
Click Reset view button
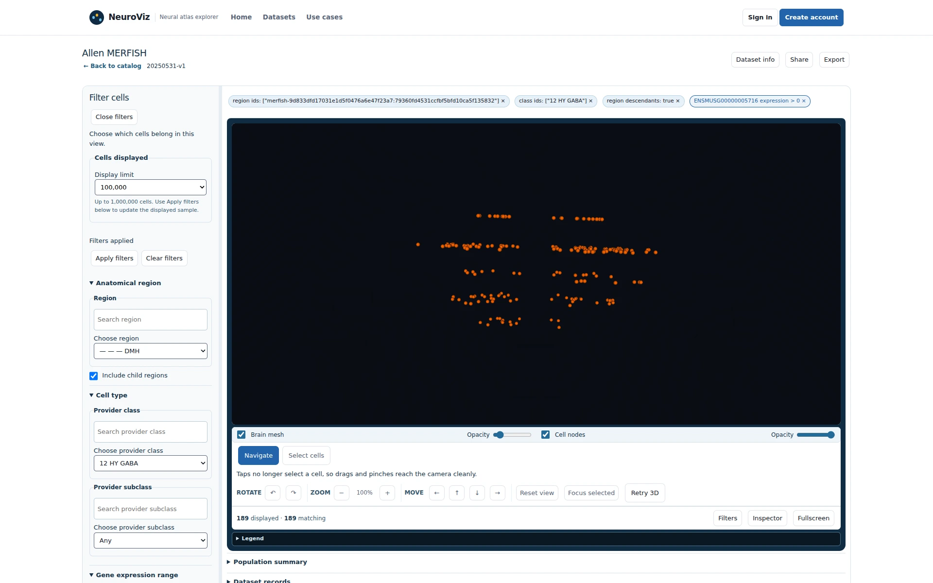(x=537, y=493)
